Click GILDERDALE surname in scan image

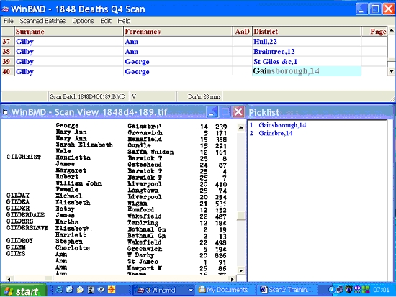tap(25, 215)
